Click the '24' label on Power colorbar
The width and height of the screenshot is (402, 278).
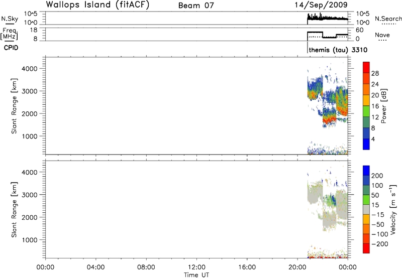click(375, 84)
